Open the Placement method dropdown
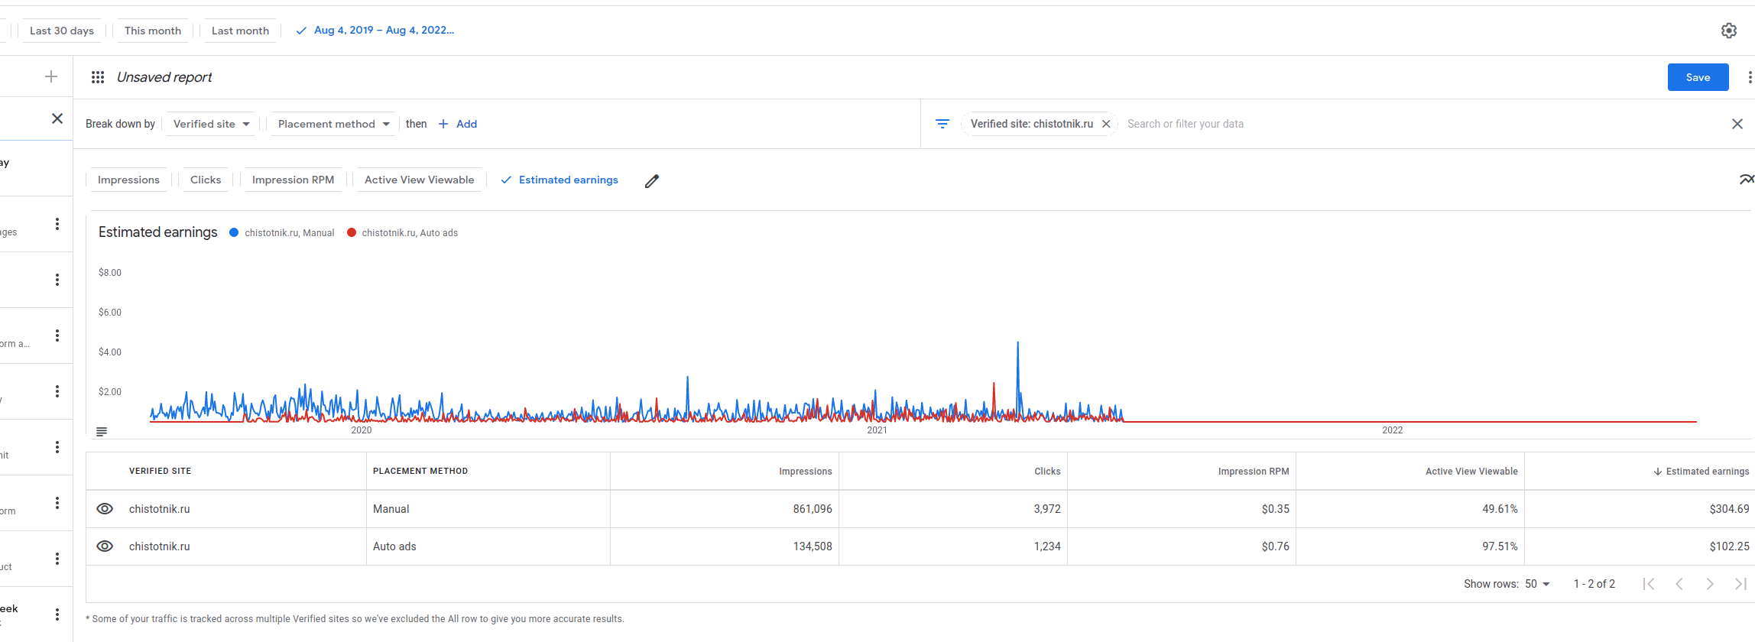1755x642 pixels. pos(333,124)
